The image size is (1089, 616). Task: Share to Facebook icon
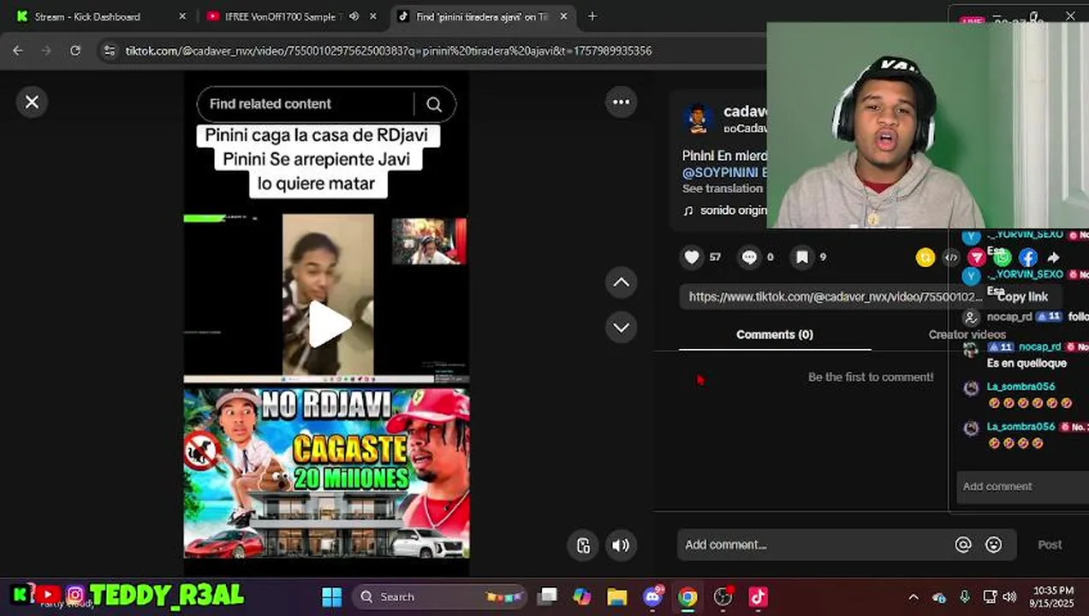(1028, 257)
